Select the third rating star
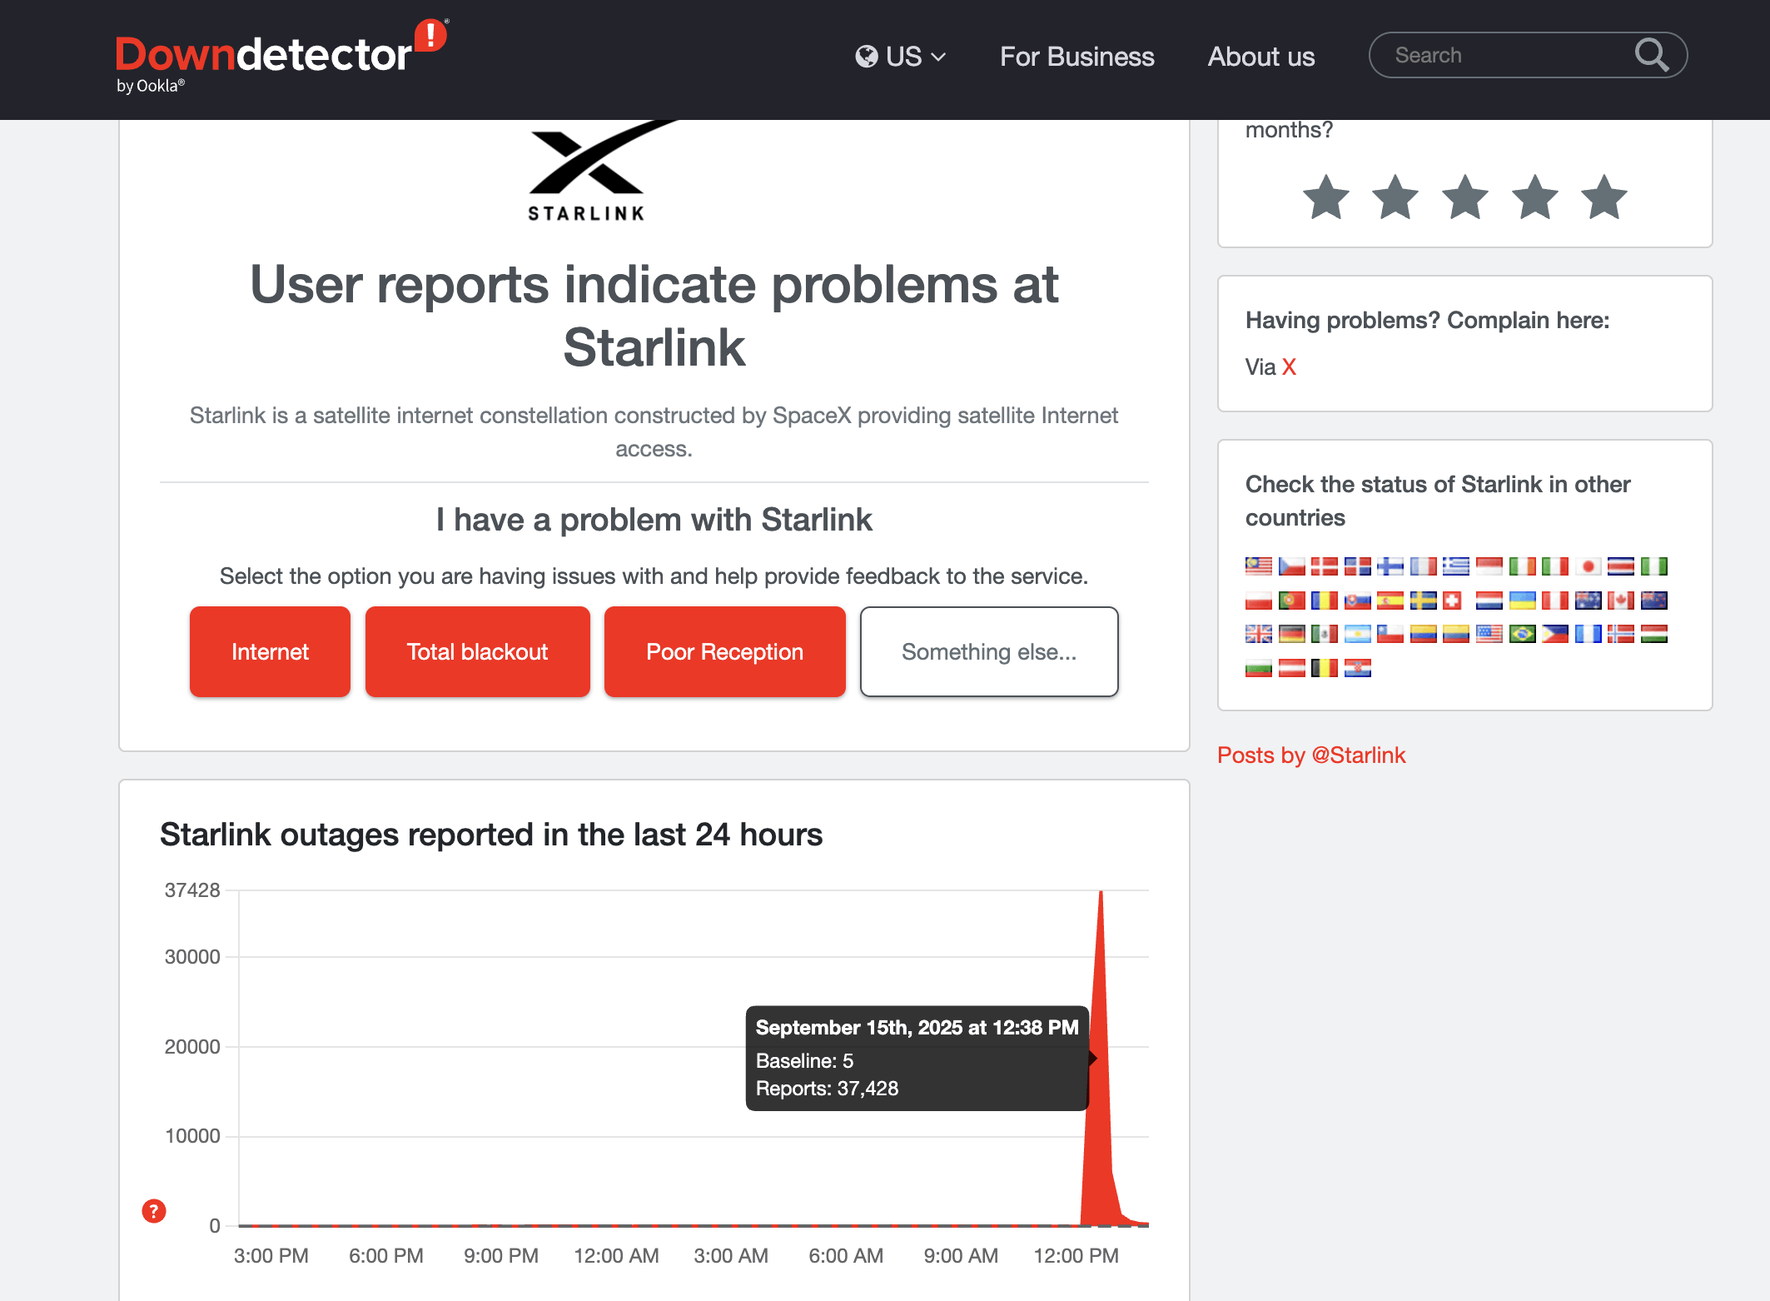1770x1301 pixels. 1464,198
